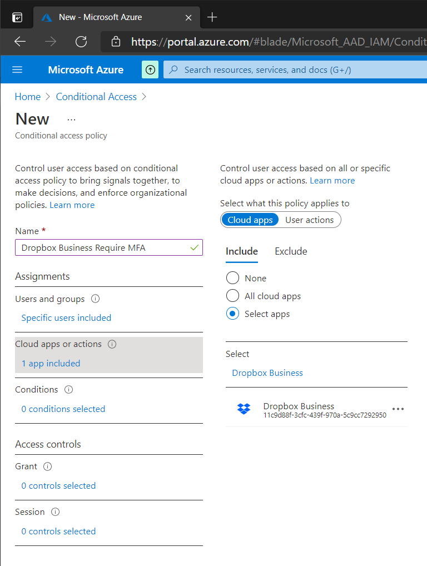Open Grant 0 controls selected
Viewport: 427px width, 566px height.
(58, 486)
